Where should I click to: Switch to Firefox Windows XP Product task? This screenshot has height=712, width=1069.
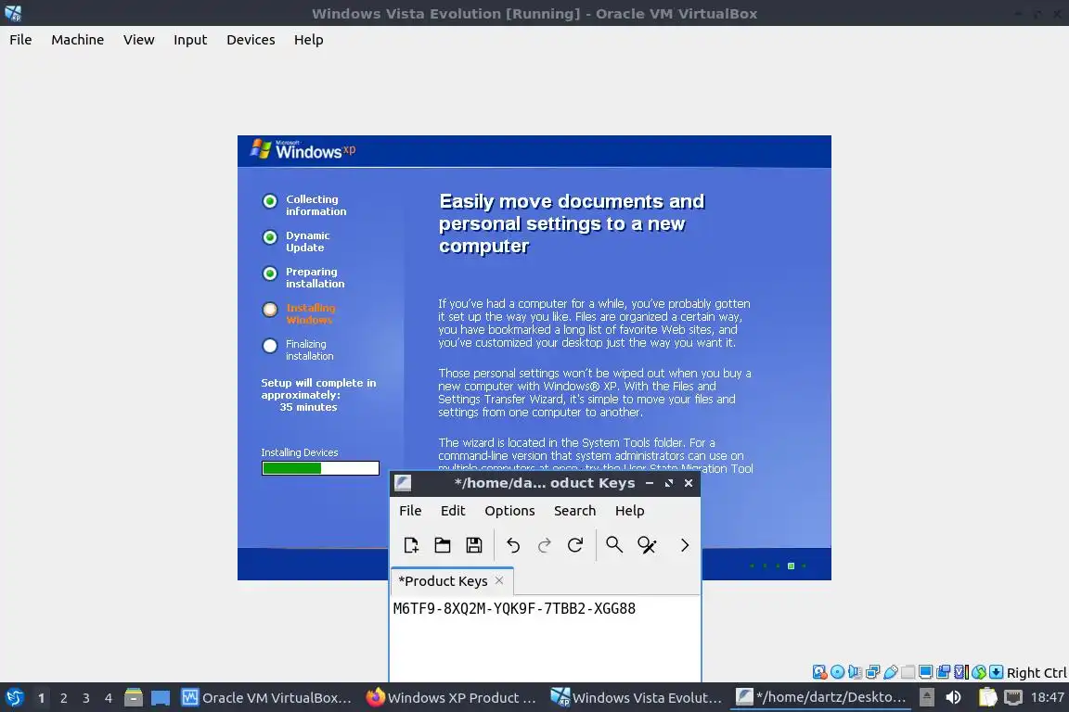pos(451,697)
